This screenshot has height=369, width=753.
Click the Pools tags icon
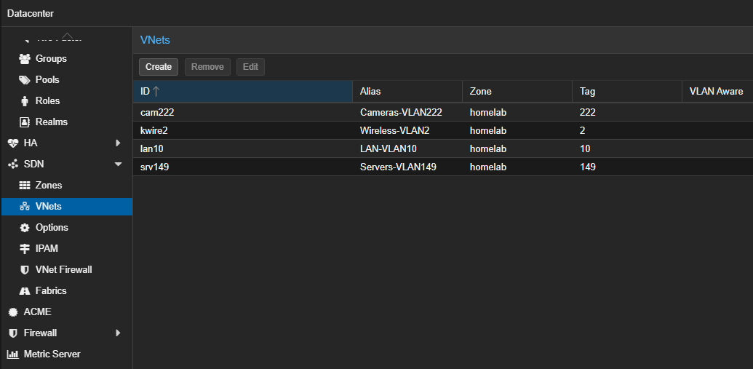(x=25, y=80)
